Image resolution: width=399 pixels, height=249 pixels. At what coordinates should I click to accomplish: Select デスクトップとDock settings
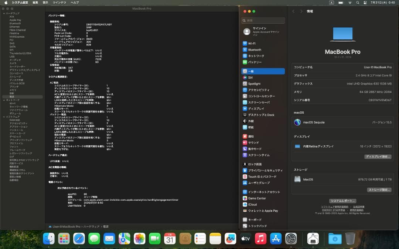[x=262, y=115]
